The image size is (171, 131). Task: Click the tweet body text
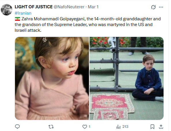tap(88, 25)
